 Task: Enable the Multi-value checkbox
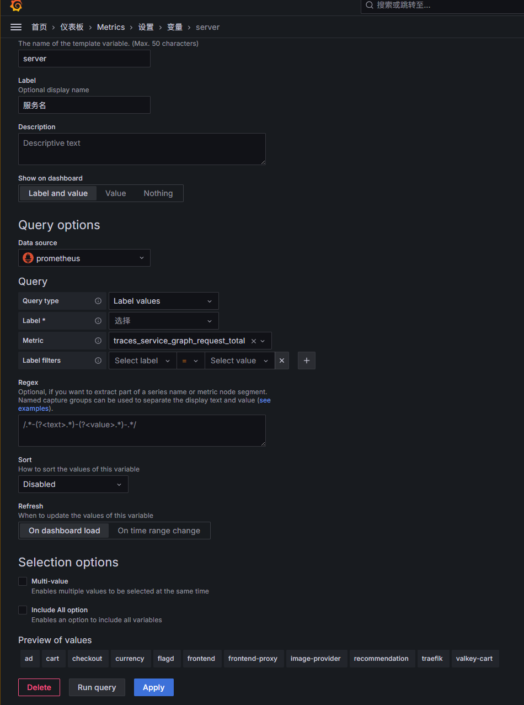[x=23, y=581]
